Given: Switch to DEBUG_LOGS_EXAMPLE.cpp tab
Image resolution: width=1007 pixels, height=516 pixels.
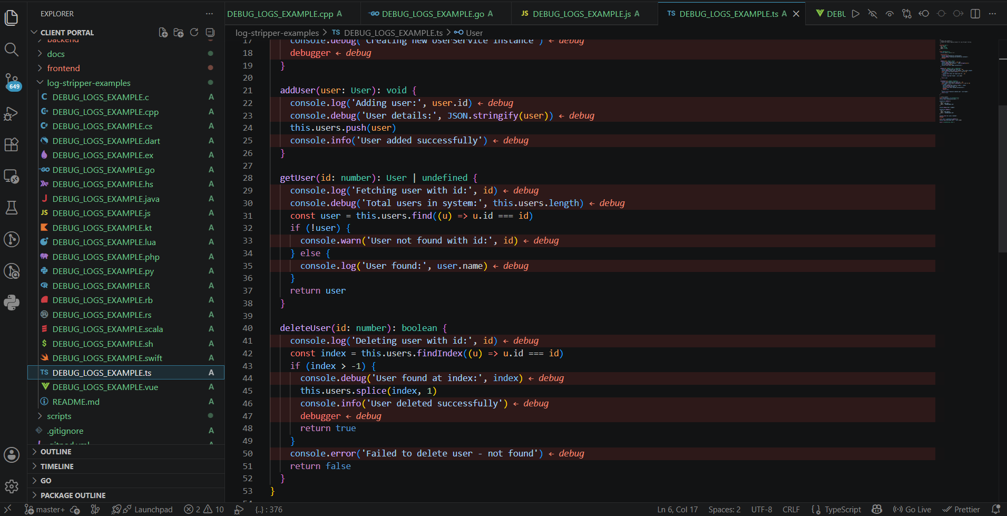Looking at the screenshot, I should (292, 14).
